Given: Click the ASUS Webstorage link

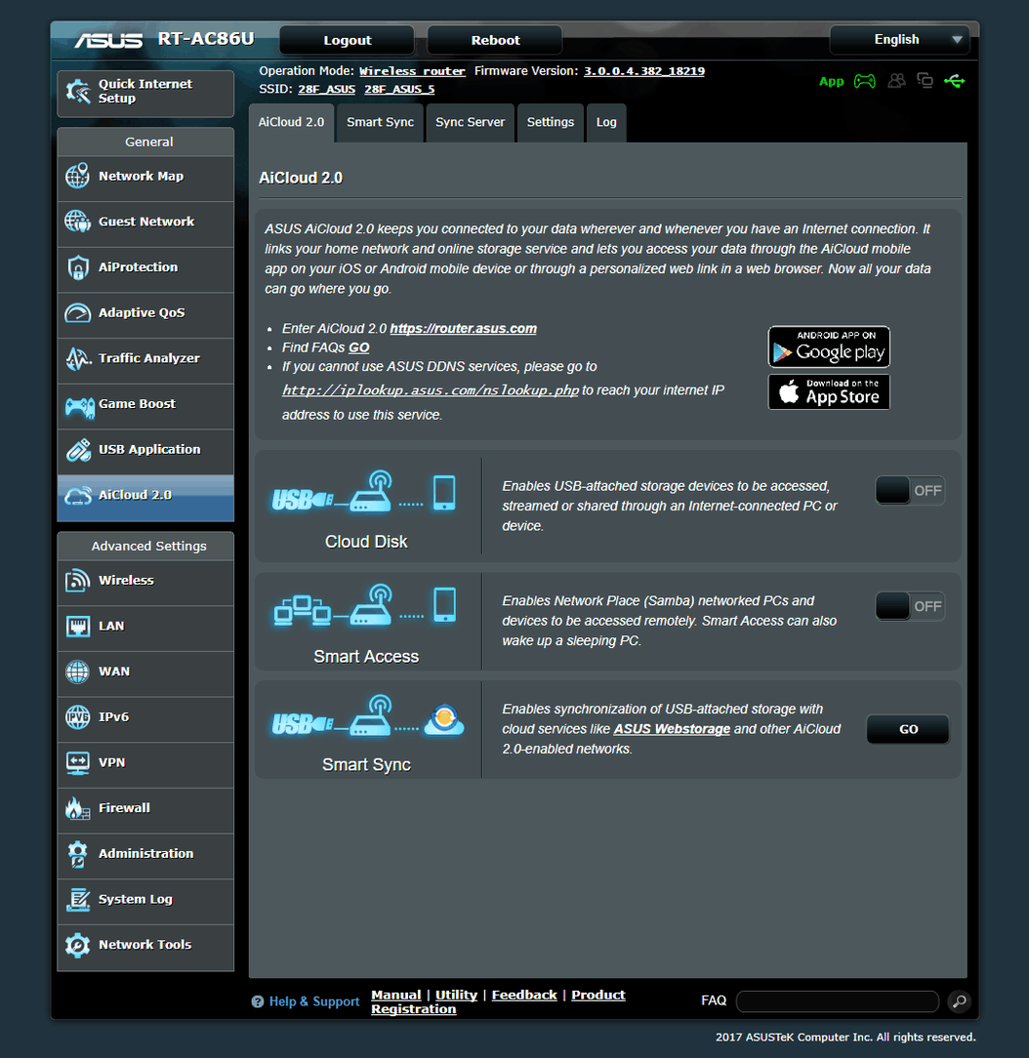Looking at the screenshot, I should [x=672, y=729].
